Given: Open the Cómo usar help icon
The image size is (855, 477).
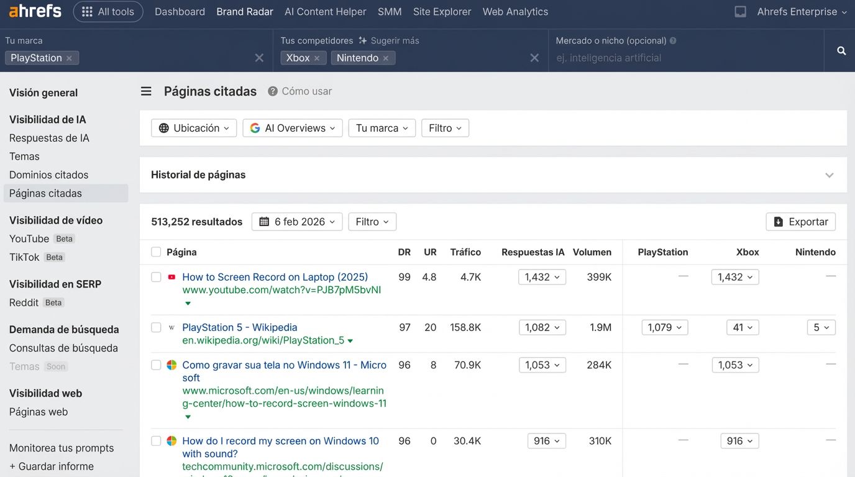Looking at the screenshot, I should [273, 91].
